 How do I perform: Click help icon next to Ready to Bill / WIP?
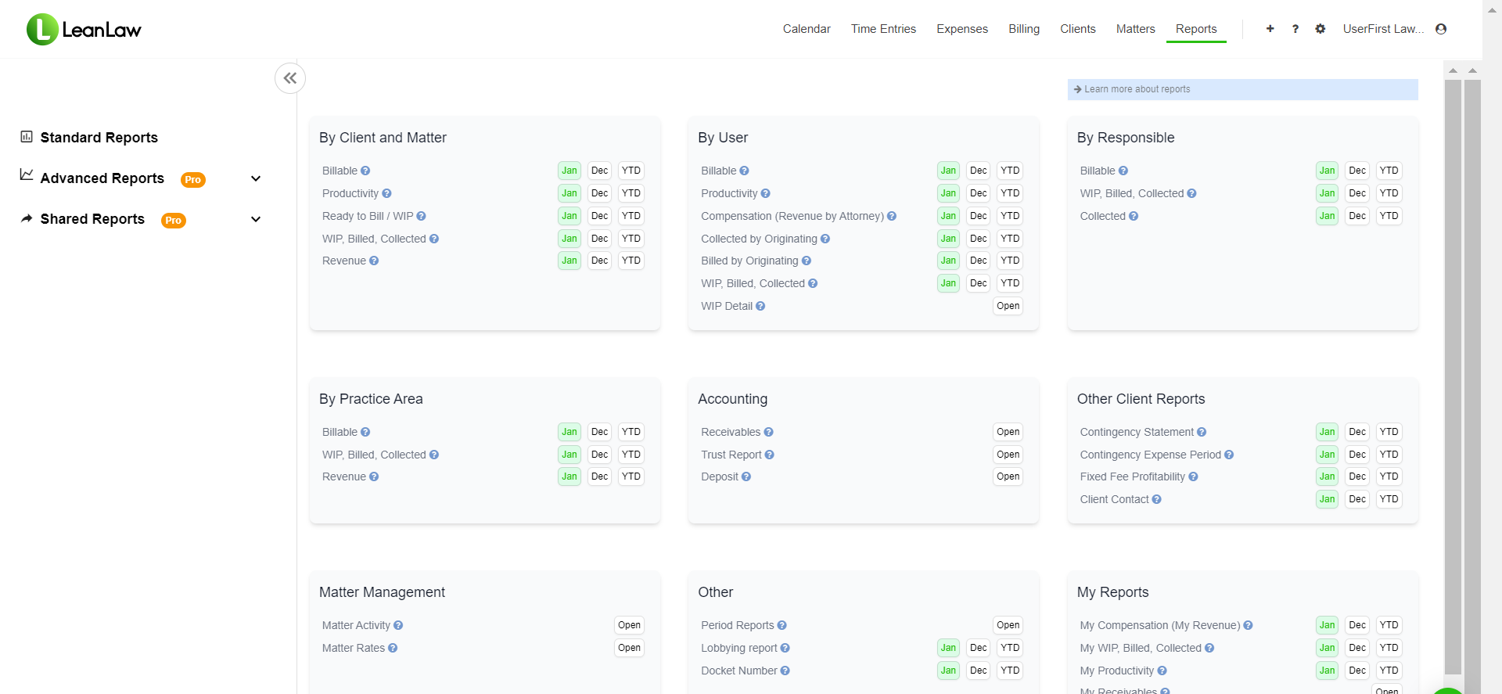coord(421,216)
